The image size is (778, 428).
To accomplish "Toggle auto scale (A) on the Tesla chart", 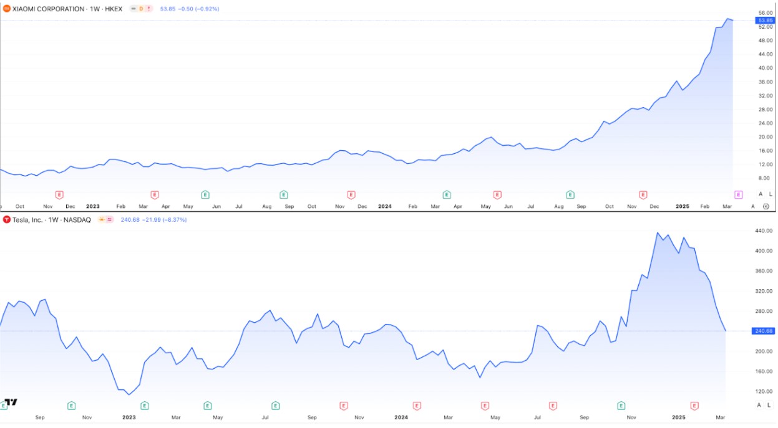I will 759,405.
